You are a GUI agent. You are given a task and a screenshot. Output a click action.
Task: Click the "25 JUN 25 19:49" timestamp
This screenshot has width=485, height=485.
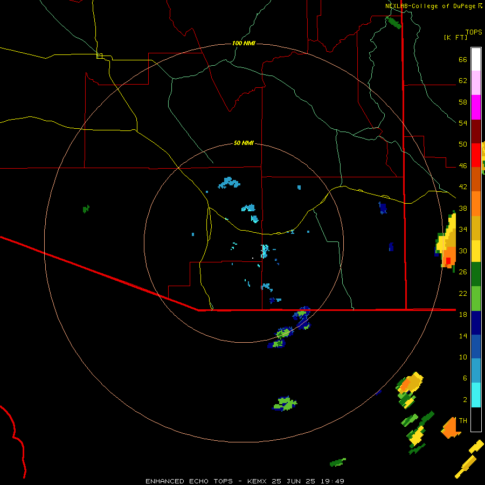tap(308, 481)
